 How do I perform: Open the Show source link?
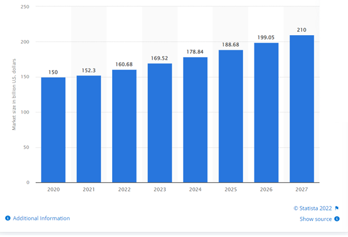point(315,219)
